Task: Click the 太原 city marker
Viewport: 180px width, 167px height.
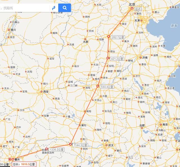Action: coord(85,39)
